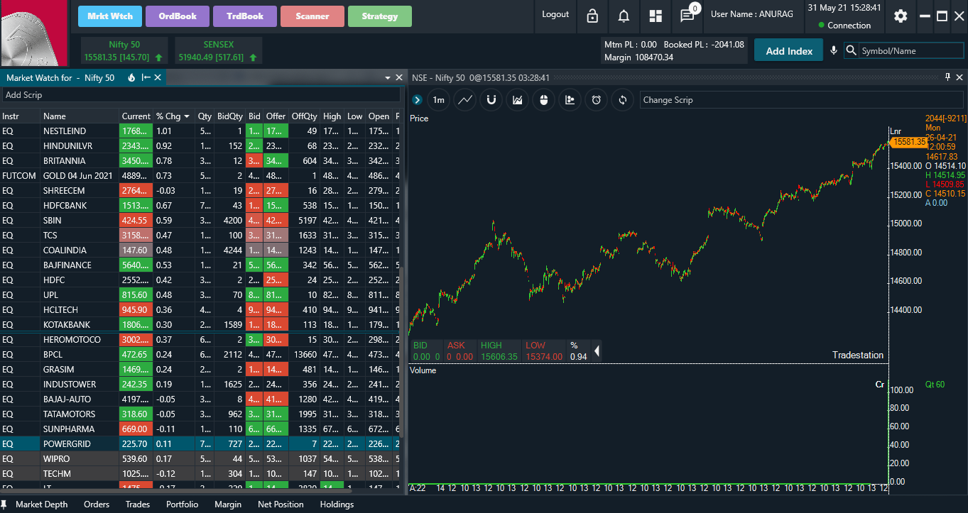Select the line chart type icon
Screen dimensions: 968x513
tap(465, 100)
